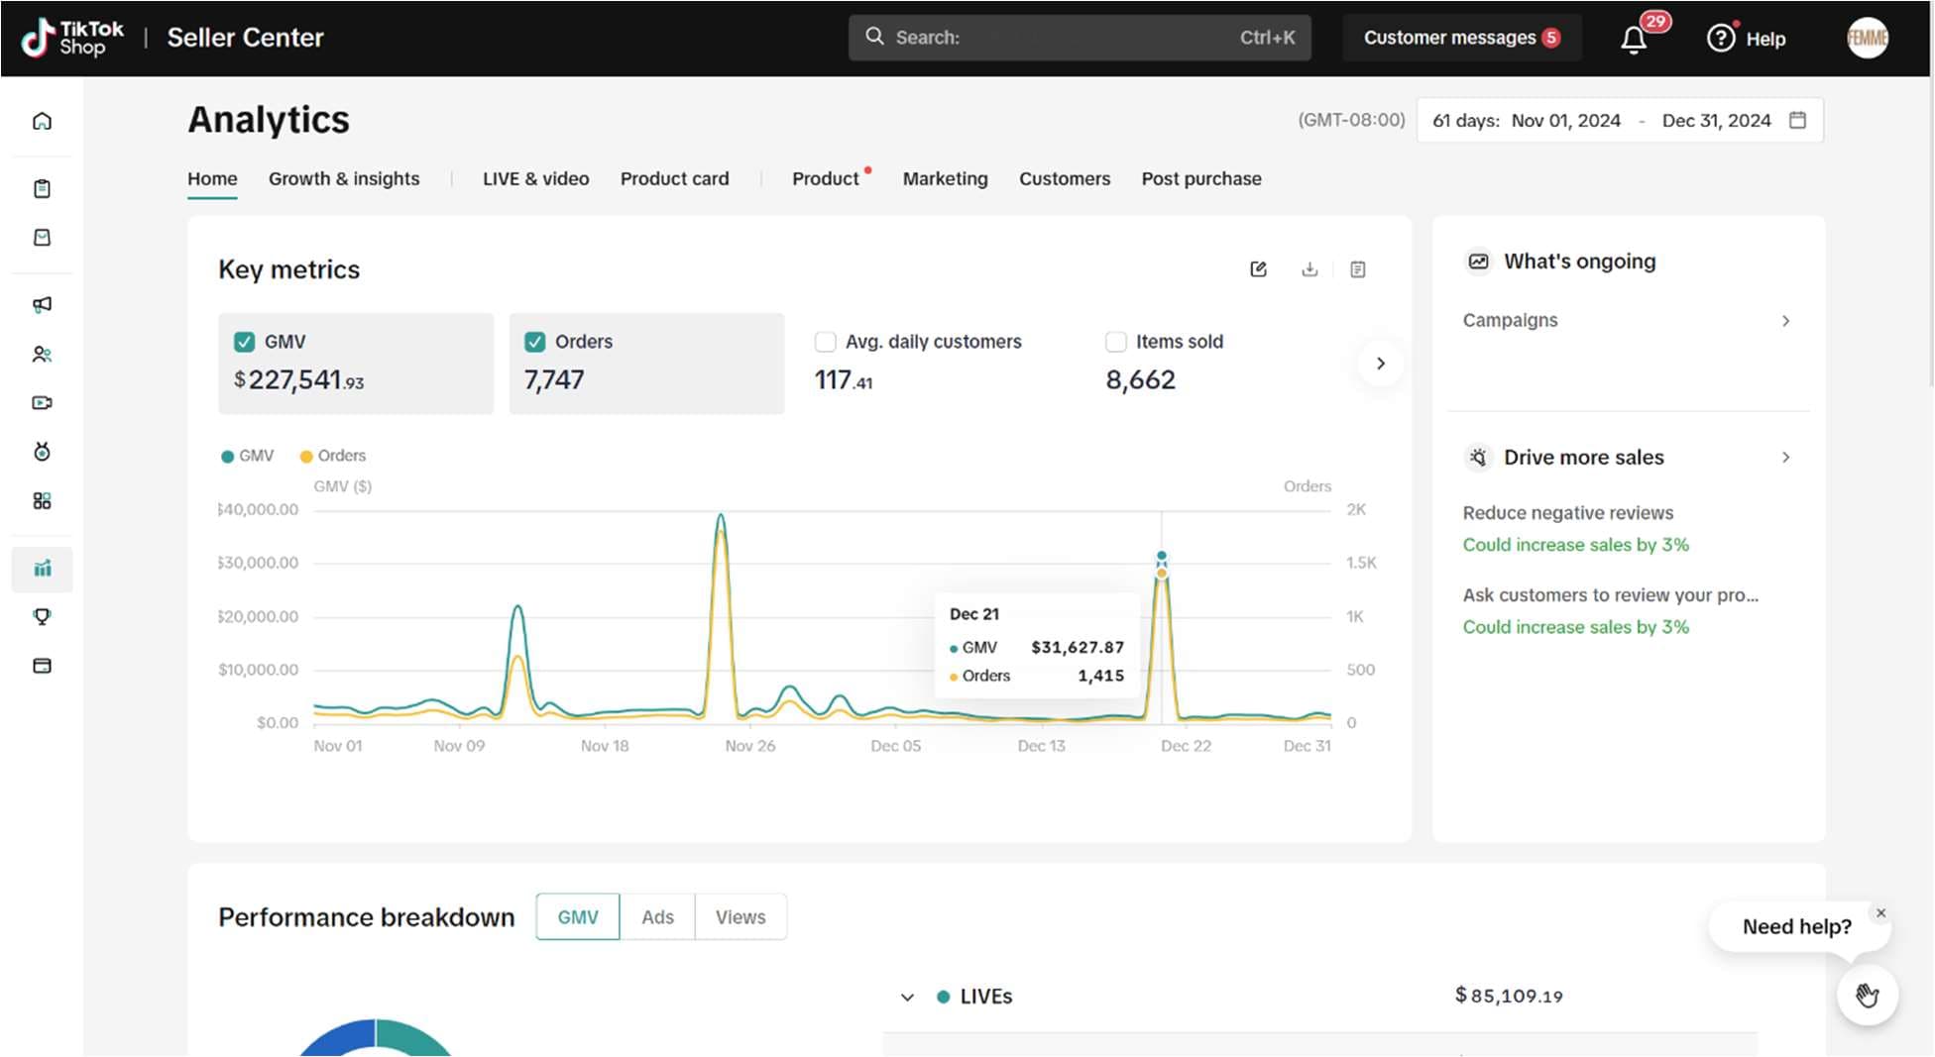Screen dimensions: 1935x1057
Task: Click inside the search field
Action: pyautogui.click(x=1080, y=38)
